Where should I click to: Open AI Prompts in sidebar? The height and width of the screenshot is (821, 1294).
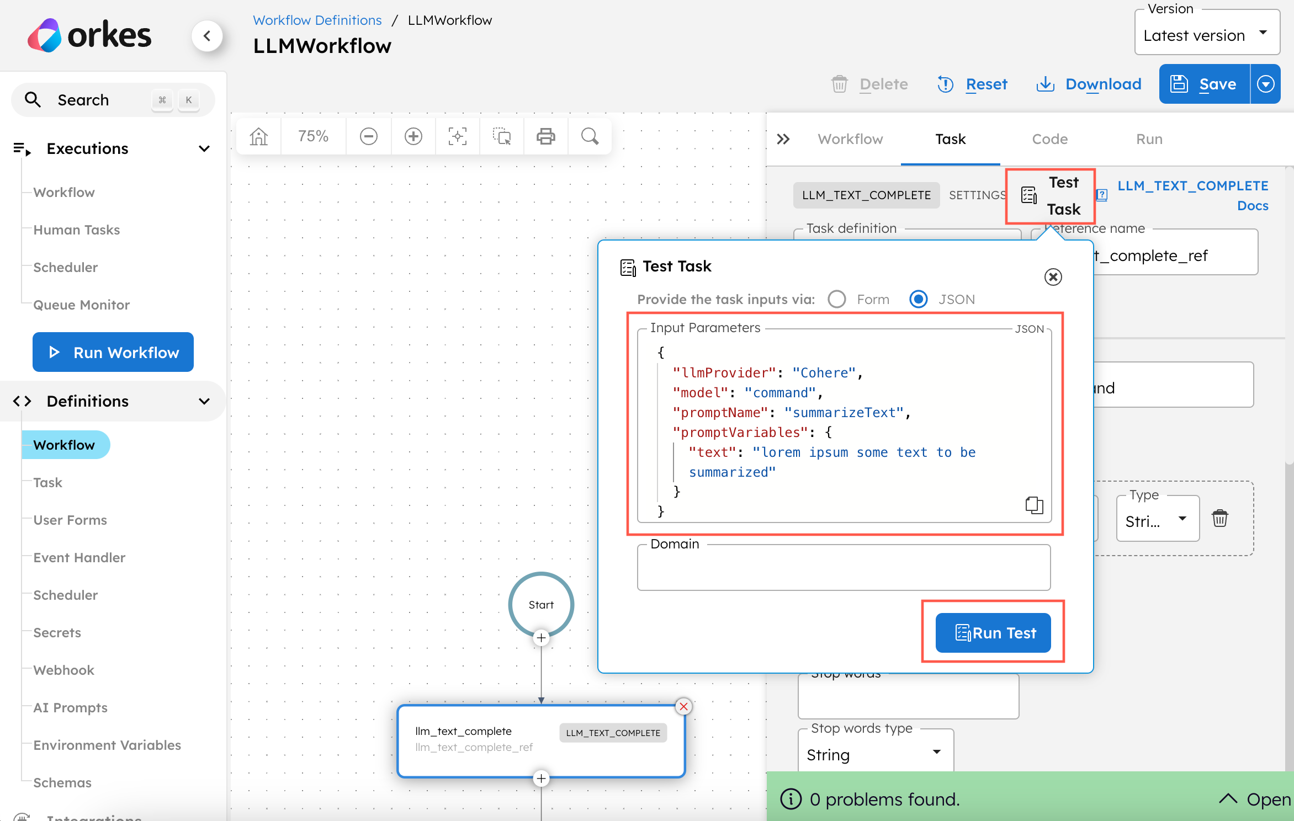(71, 707)
